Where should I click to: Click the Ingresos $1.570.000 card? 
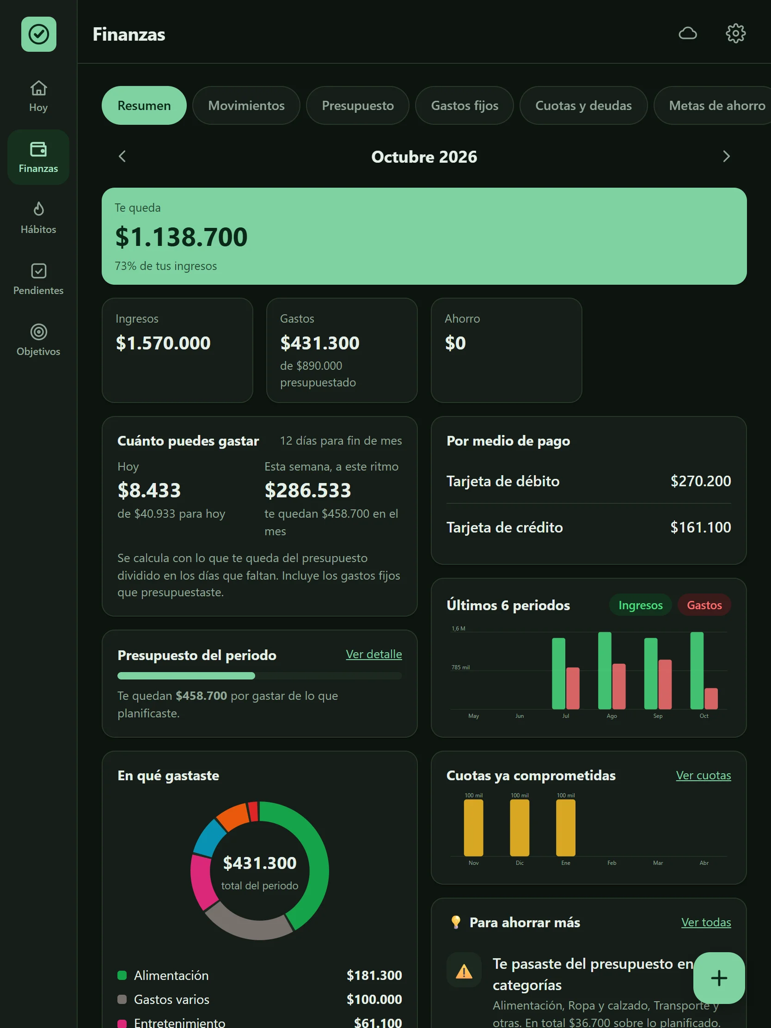[177, 350]
